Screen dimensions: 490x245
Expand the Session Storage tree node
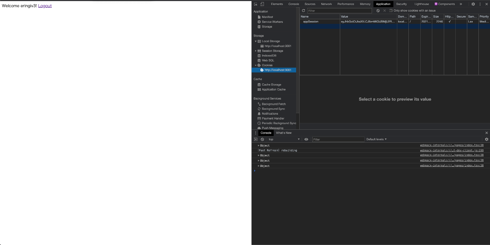pos(255,51)
